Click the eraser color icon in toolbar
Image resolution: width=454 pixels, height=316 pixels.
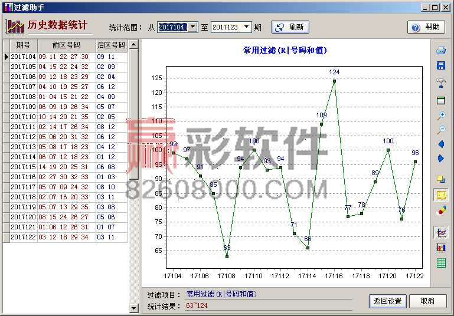(441, 210)
